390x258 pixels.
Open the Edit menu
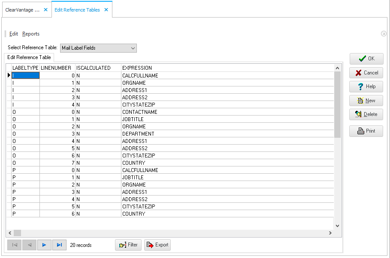tap(14, 34)
